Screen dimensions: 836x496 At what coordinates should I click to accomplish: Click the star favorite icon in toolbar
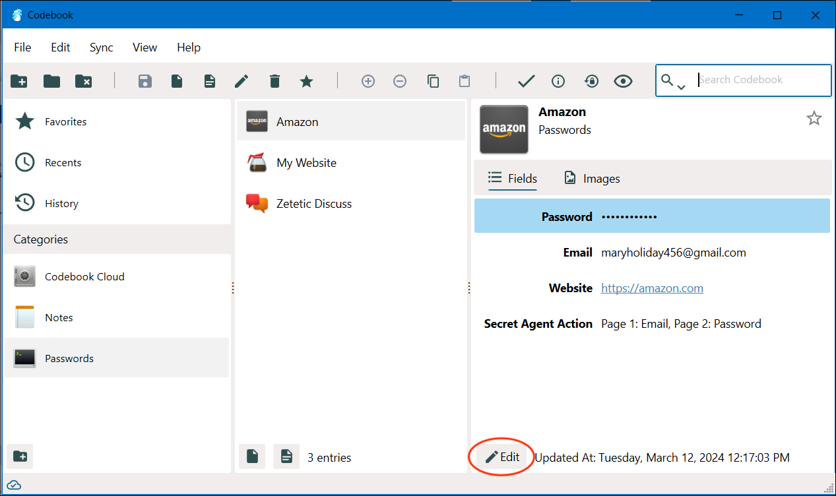pos(306,81)
